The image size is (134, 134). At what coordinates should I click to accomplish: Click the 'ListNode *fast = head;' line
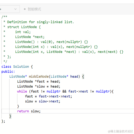[x=39, y=82]
